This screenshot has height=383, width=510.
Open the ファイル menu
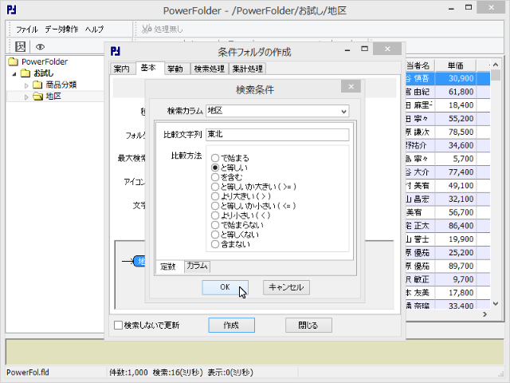coord(27,30)
